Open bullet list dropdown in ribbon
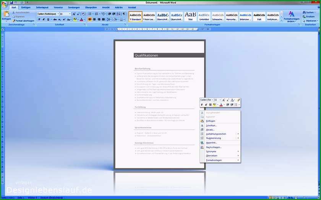This screenshot has height=200, width=321. [x=93, y=14]
